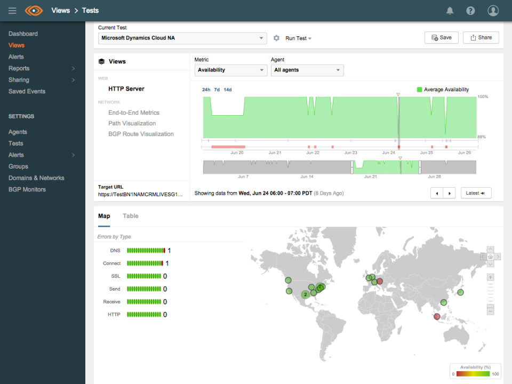Open the help question mark icon

click(470, 11)
